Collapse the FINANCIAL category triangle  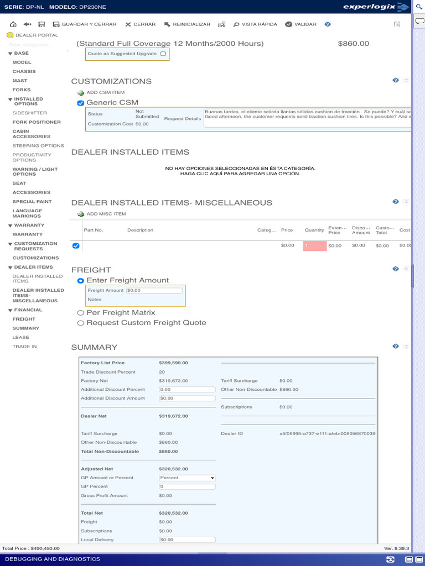(10, 311)
